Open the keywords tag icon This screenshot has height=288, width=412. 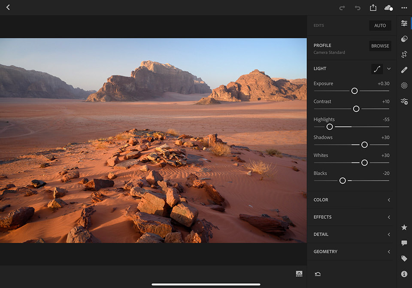pyautogui.click(x=404, y=258)
